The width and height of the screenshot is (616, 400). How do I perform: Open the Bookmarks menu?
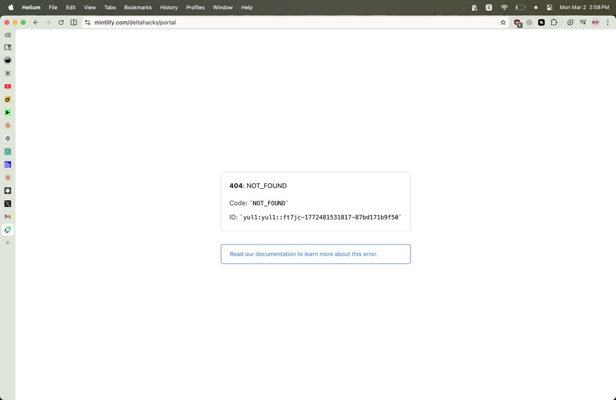(x=138, y=8)
